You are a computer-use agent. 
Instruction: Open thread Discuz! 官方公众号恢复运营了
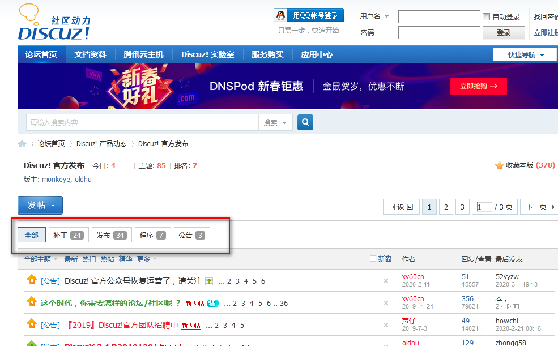pyautogui.click(x=133, y=281)
